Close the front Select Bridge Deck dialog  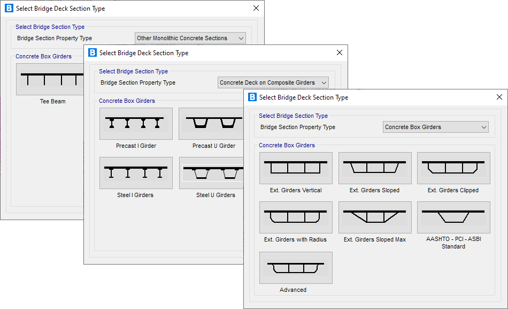(x=499, y=97)
